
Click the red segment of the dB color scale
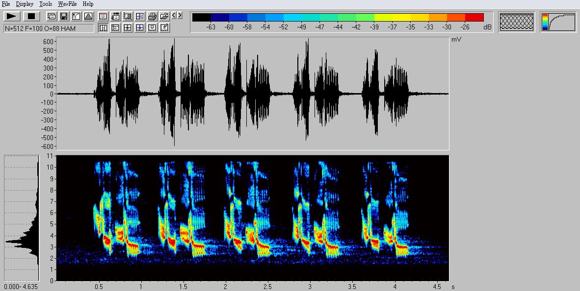coord(474,18)
